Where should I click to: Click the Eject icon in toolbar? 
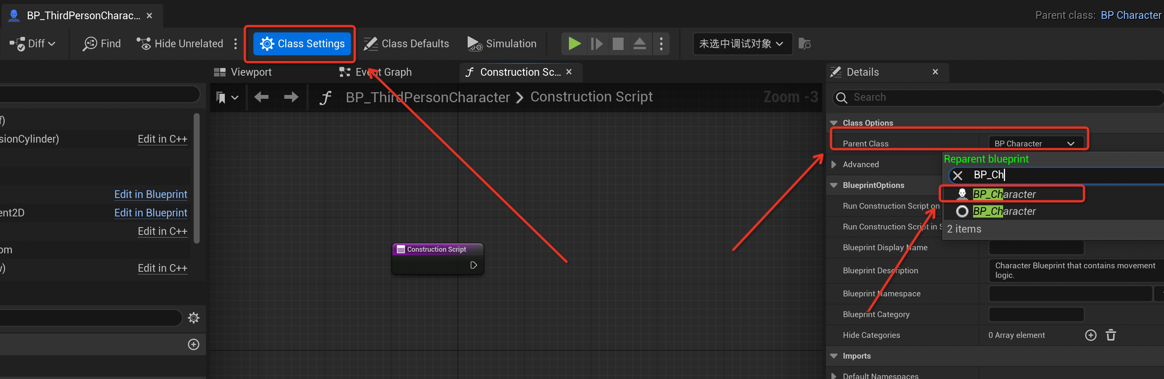tap(639, 44)
